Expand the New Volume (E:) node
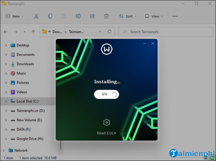This screenshot has height=161, width=216. pos(6,120)
